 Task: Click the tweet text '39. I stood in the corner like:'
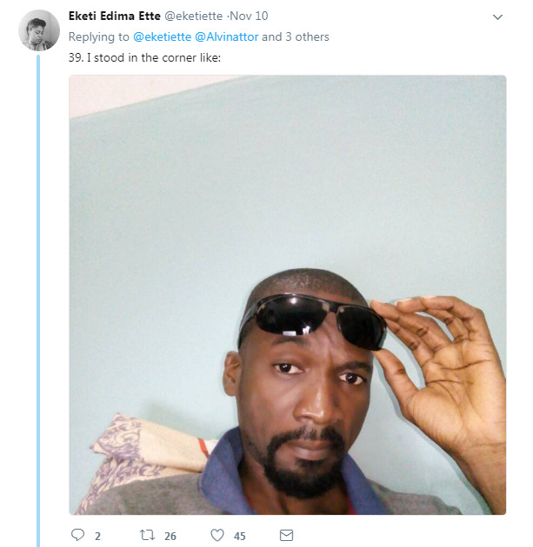[144, 58]
